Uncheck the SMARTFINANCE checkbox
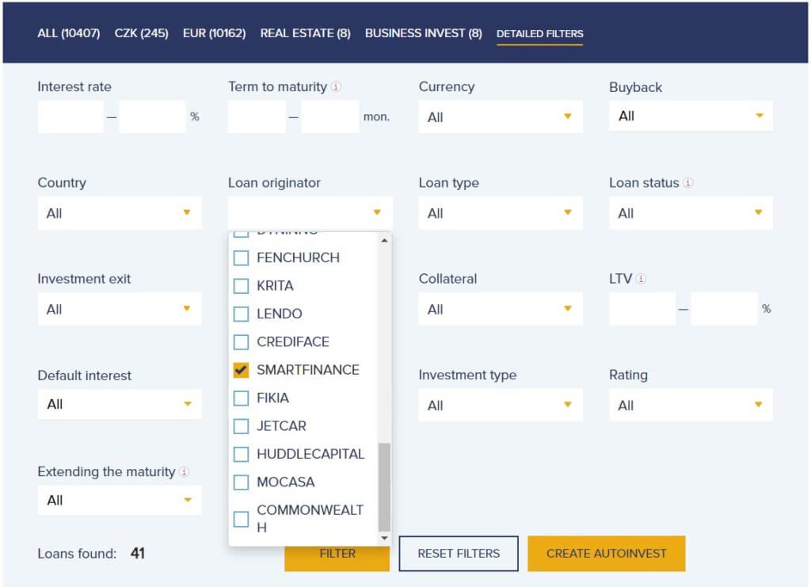Viewport: 811px width, 587px height. click(242, 370)
